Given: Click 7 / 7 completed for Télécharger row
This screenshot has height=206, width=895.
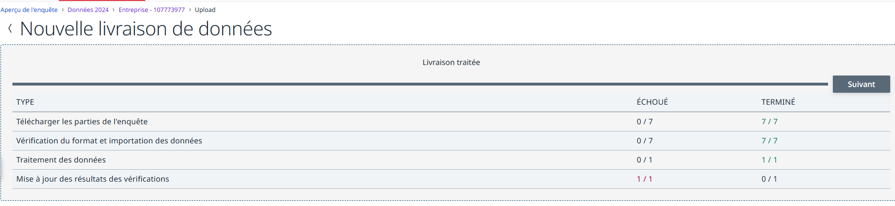Looking at the screenshot, I should click(769, 122).
